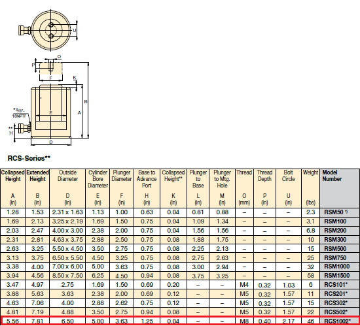The height and width of the screenshot is (326, 360).
Task: Click collapsed height value 5.56
Action: 12,321
